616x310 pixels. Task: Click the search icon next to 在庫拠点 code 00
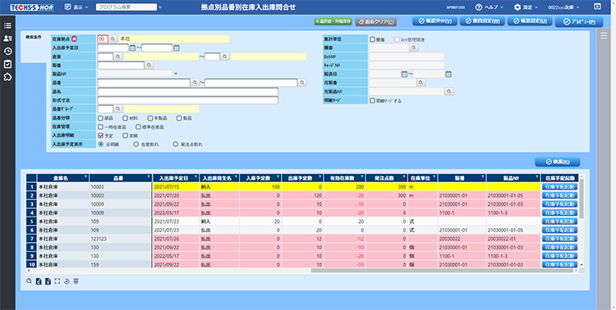(x=113, y=39)
